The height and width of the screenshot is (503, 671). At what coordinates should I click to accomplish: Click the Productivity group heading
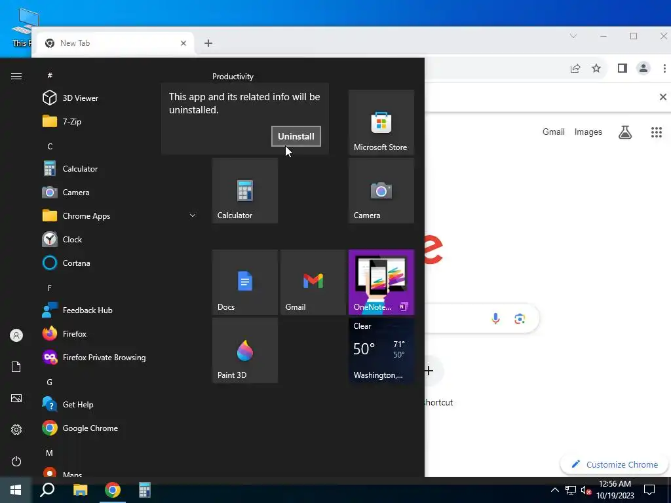[233, 77]
